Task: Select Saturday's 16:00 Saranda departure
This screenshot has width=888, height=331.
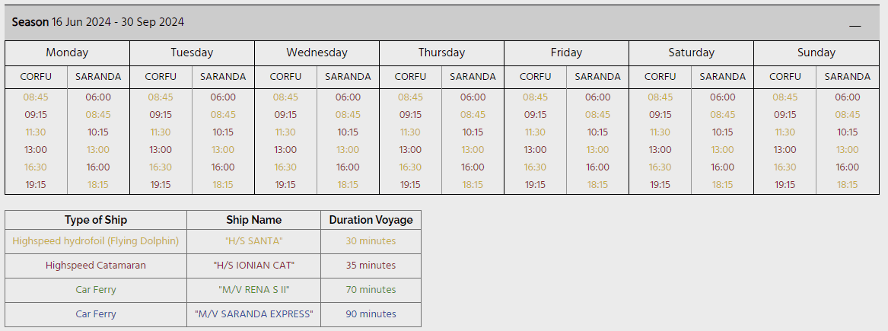Action: pos(722,167)
